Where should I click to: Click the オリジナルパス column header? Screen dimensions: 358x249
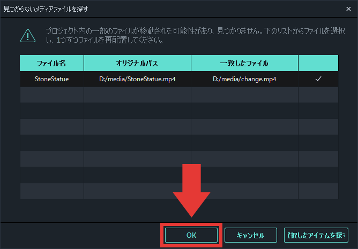137,63
